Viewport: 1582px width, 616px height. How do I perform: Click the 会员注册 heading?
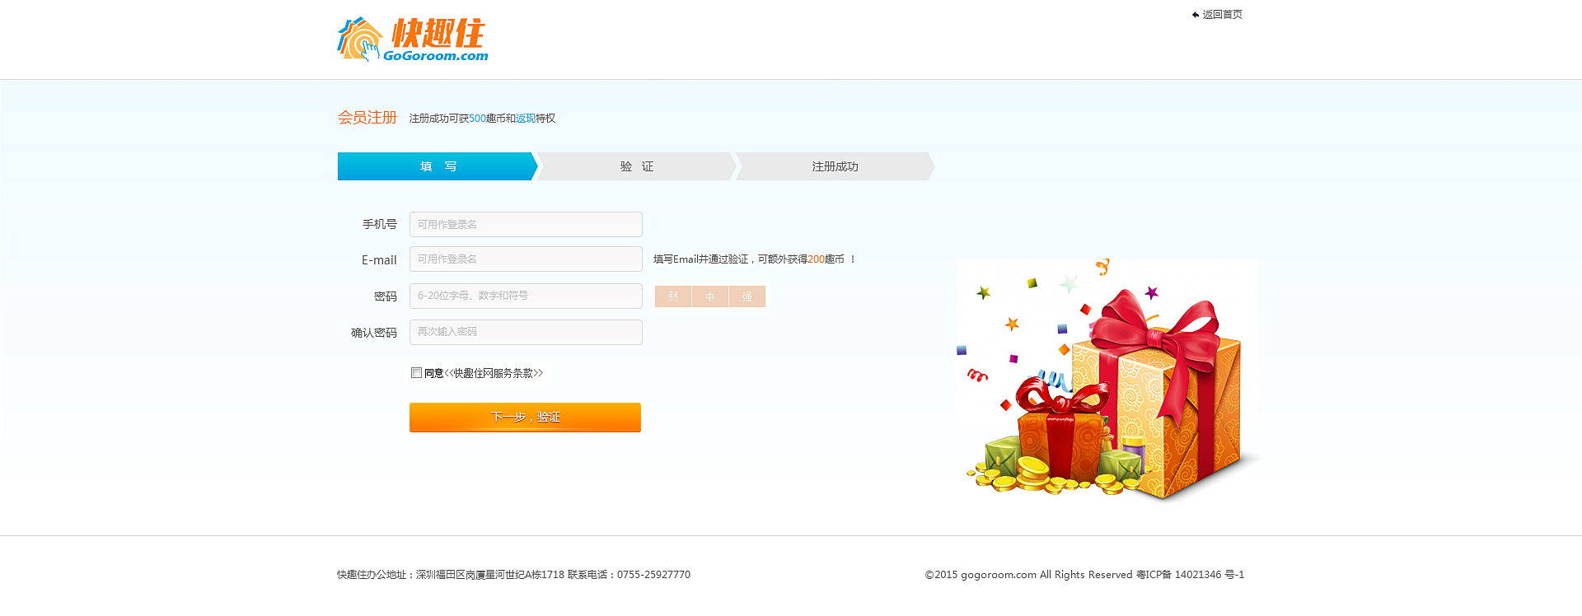(x=367, y=118)
